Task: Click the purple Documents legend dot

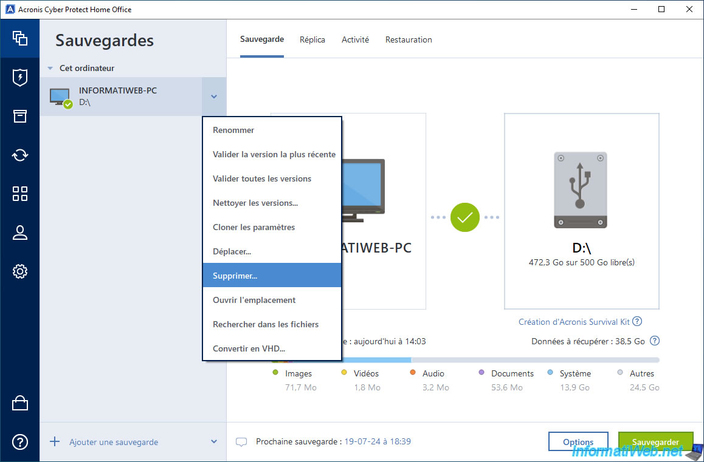Action: coord(481,373)
